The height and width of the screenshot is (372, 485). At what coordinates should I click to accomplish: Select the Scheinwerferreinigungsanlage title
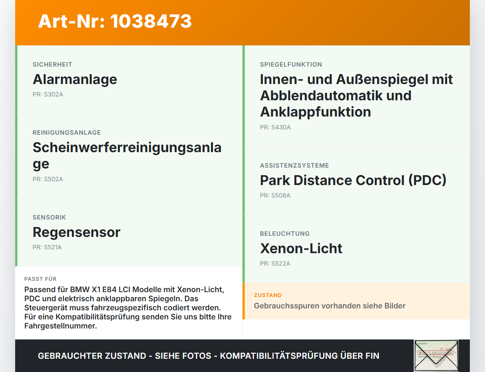pyautogui.click(x=127, y=156)
